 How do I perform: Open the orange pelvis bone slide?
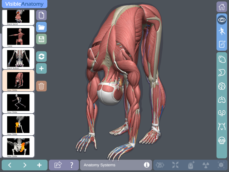click(18, 147)
